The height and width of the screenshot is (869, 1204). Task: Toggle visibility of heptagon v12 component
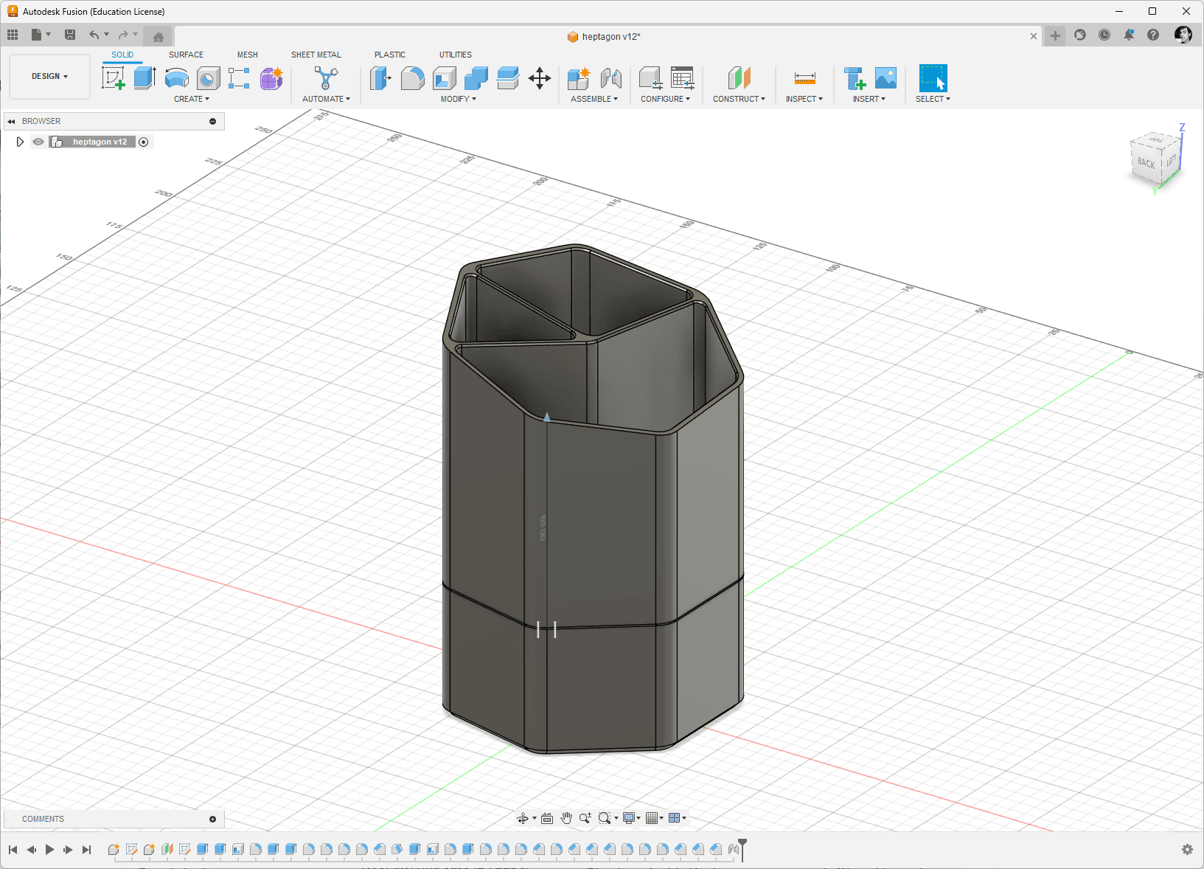tap(38, 142)
